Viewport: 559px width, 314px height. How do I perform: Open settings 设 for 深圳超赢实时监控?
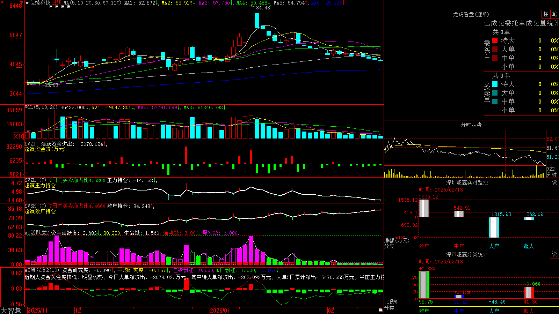pyautogui.click(x=554, y=182)
